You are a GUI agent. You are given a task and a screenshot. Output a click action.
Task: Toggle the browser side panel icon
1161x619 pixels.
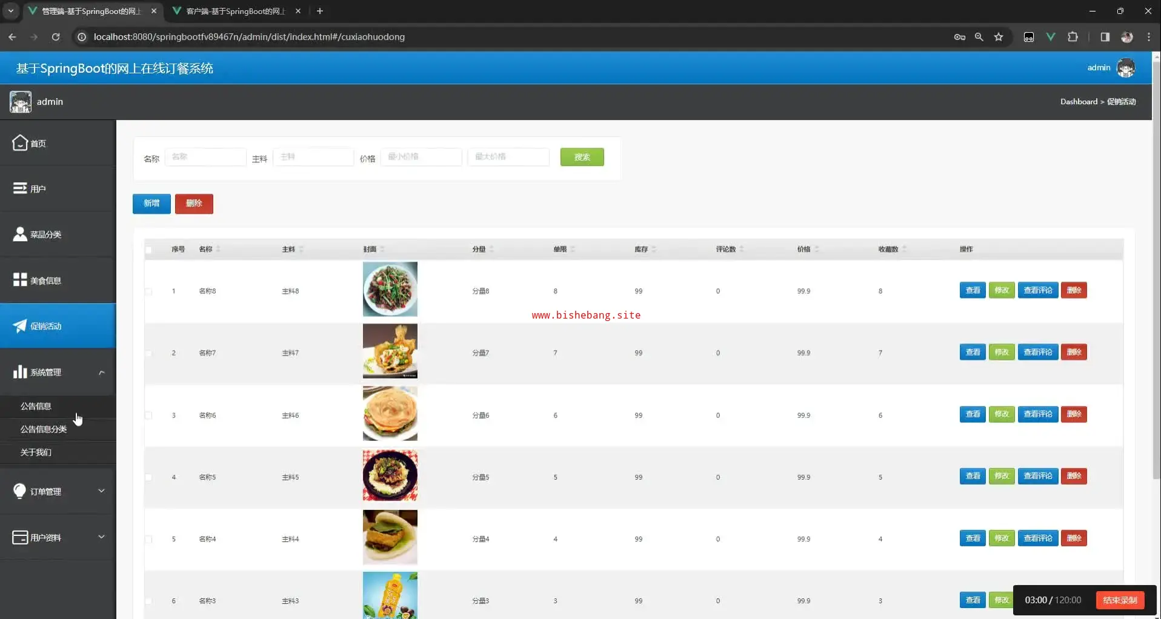(x=1105, y=37)
